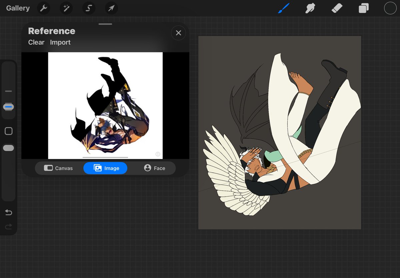Tap the info icon in reference image corner
This screenshot has width=400, height=278.
point(158,154)
